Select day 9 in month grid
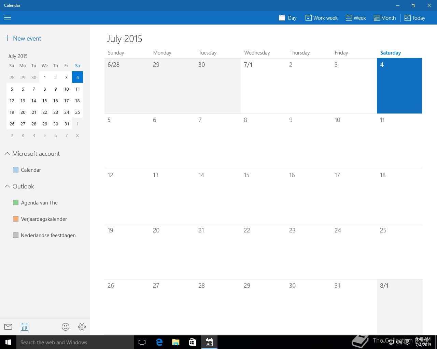This screenshot has height=349, width=437. click(x=309, y=141)
